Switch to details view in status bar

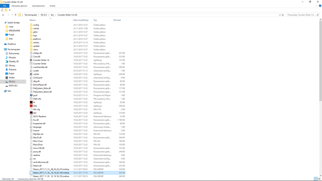316,179
